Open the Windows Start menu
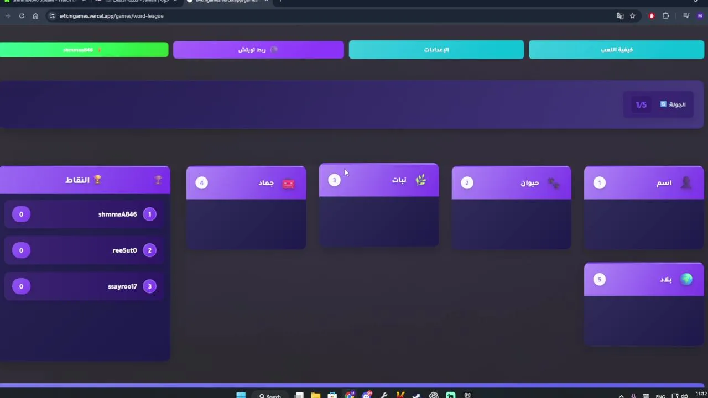The image size is (708, 398). point(241,395)
